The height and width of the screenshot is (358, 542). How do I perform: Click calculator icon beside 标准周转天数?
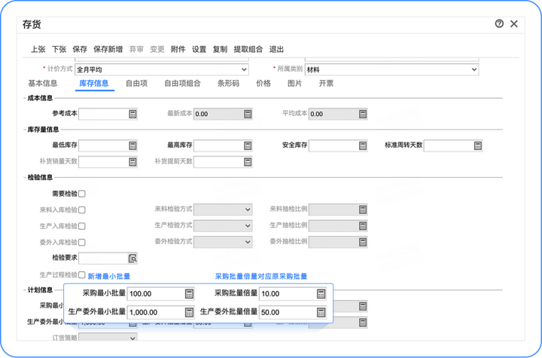(478, 145)
